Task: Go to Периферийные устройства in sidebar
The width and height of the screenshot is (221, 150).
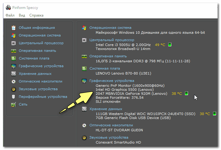Action: point(43,97)
